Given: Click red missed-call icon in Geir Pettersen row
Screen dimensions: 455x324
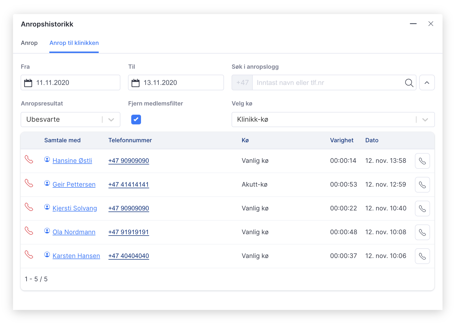Looking at the screenshot, I should pos(29,183).
